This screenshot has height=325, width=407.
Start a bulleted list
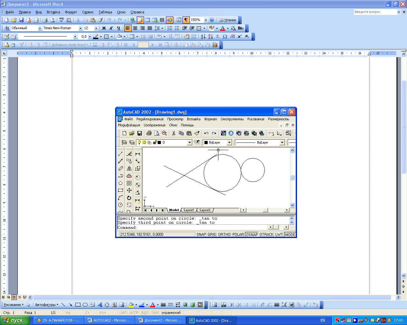click(177, 28)
